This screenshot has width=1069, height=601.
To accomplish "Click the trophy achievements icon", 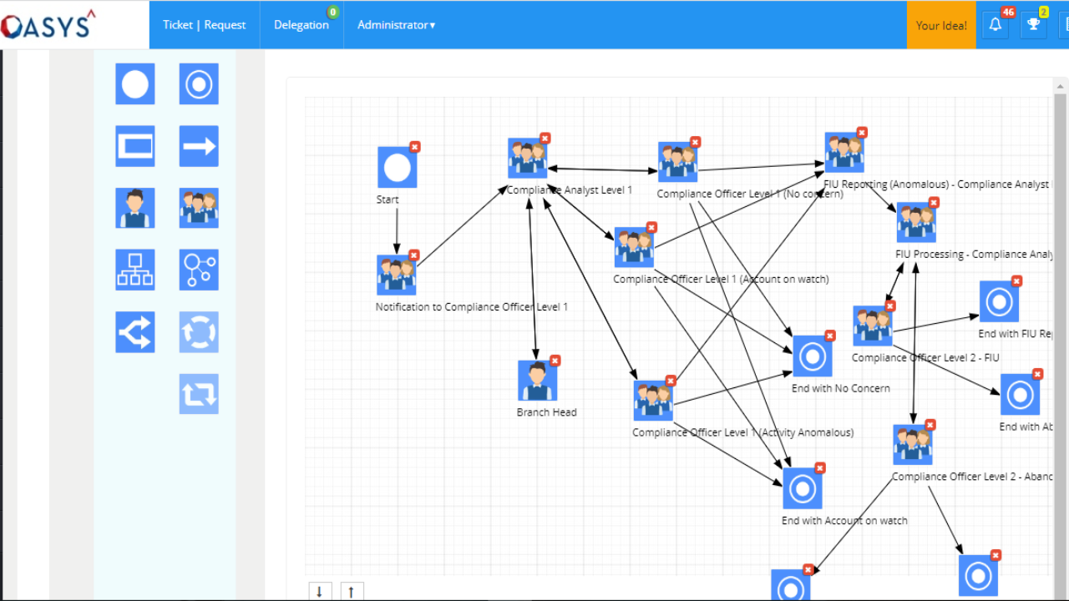I will point(1032,24).
